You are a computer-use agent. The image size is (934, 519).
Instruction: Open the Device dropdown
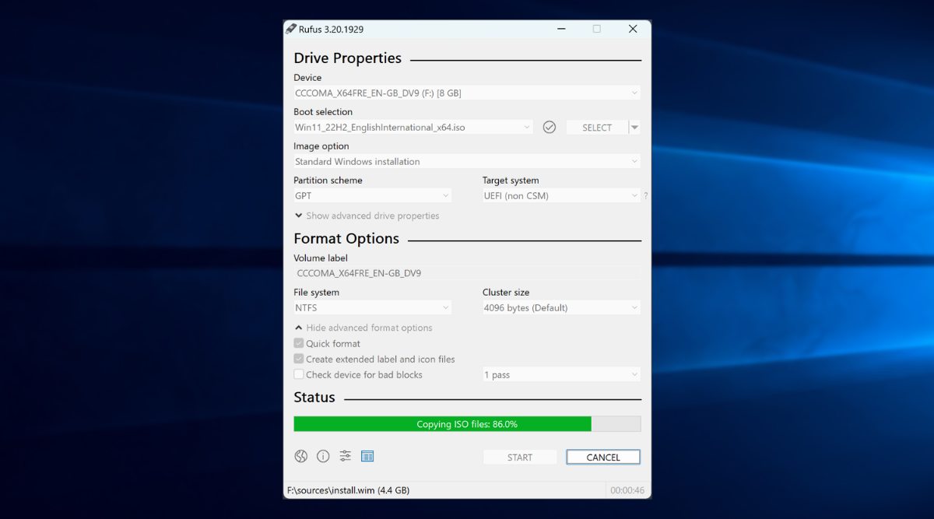coord(467,93)
